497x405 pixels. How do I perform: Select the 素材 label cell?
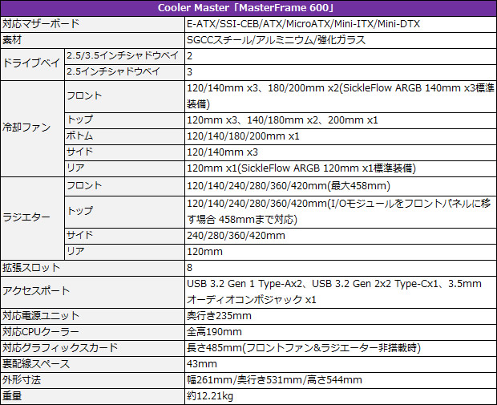click(92, 40)
